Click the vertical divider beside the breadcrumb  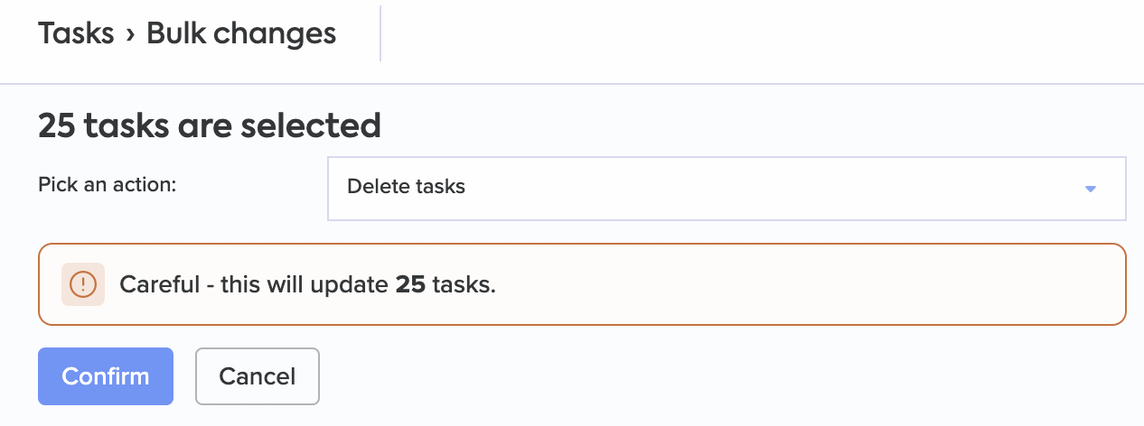[x=380, y=33]
